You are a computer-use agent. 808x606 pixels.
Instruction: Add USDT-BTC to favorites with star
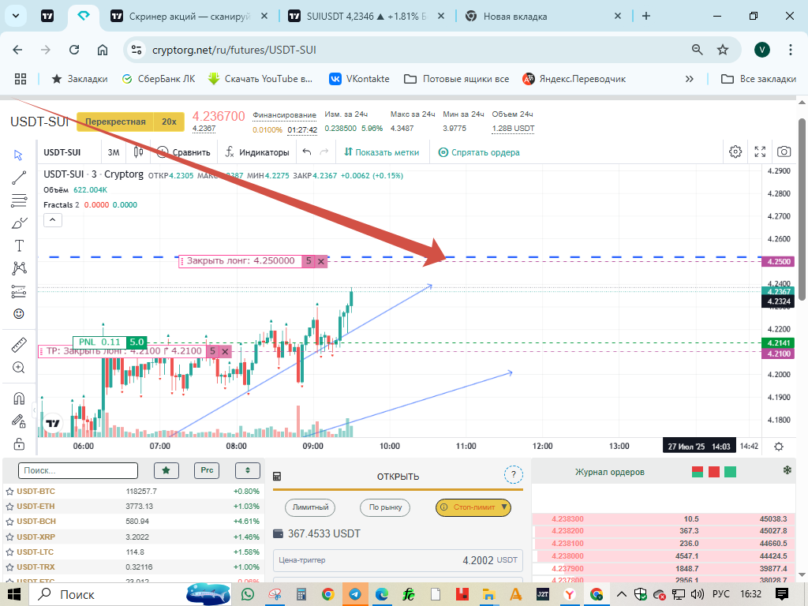[x=9, y=492]
